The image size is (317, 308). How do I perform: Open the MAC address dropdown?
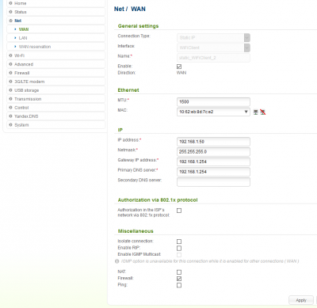tap(213, 112)
